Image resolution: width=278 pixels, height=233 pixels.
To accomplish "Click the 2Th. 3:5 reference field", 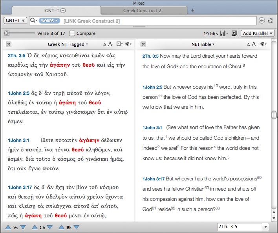I will (239, 227).
